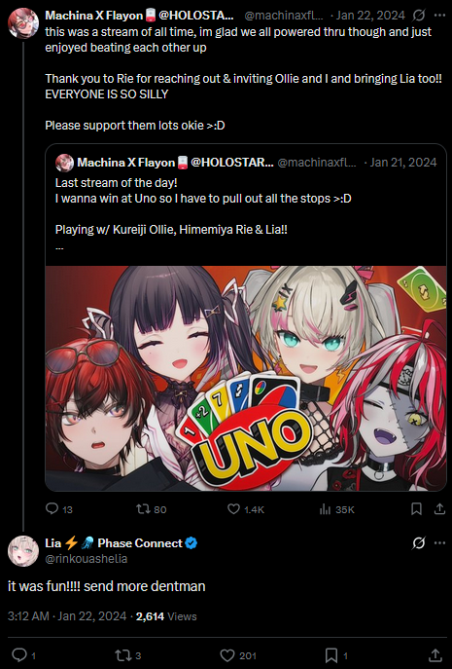Image resolution: width=452 pixels, height=669 pixels.
Task: Open Machina X Flayon's profile avatar
Action: tap(23, 23)
